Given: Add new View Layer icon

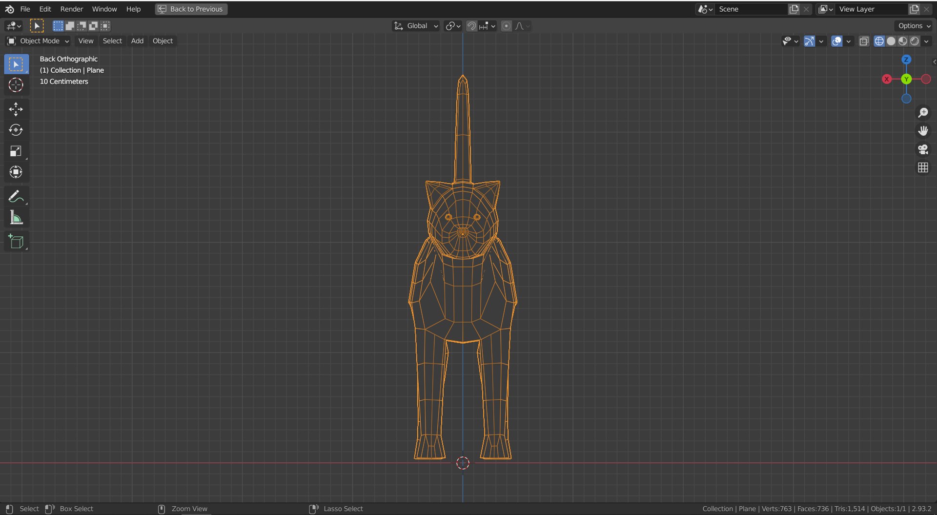Looking at the screenshot, I should (914, 9).
